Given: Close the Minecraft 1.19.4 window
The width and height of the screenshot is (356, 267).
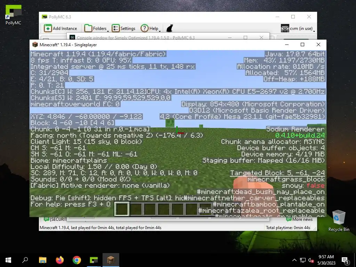Looking at the screenshot, I should coord(318,44).
